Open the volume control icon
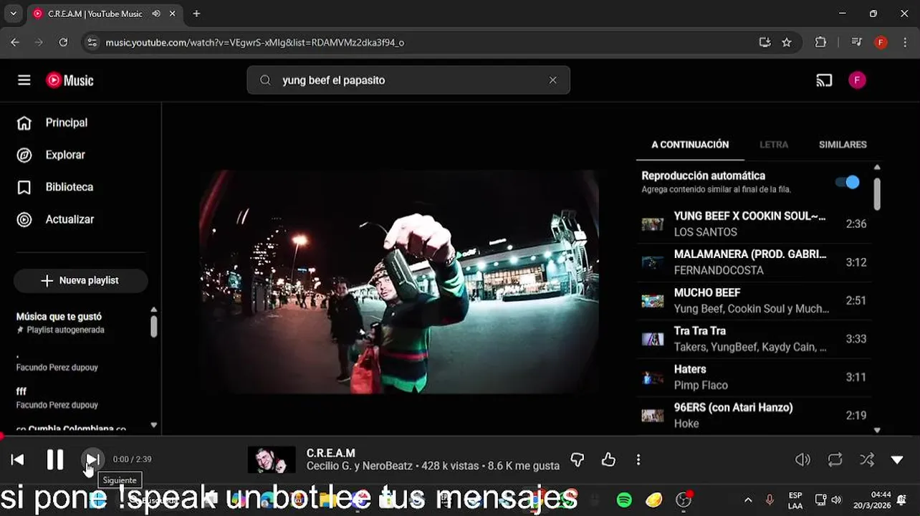Viewport: 920px width, 516px height. (x=802, y=459)
